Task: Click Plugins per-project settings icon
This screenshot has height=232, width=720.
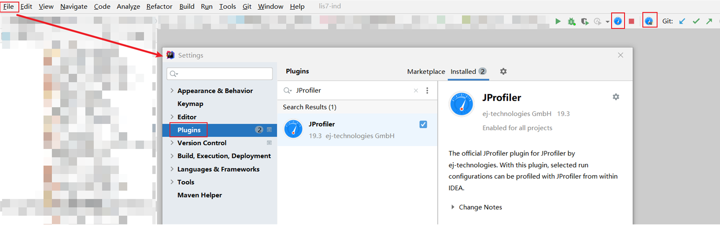Action: (x=269, y=130)
